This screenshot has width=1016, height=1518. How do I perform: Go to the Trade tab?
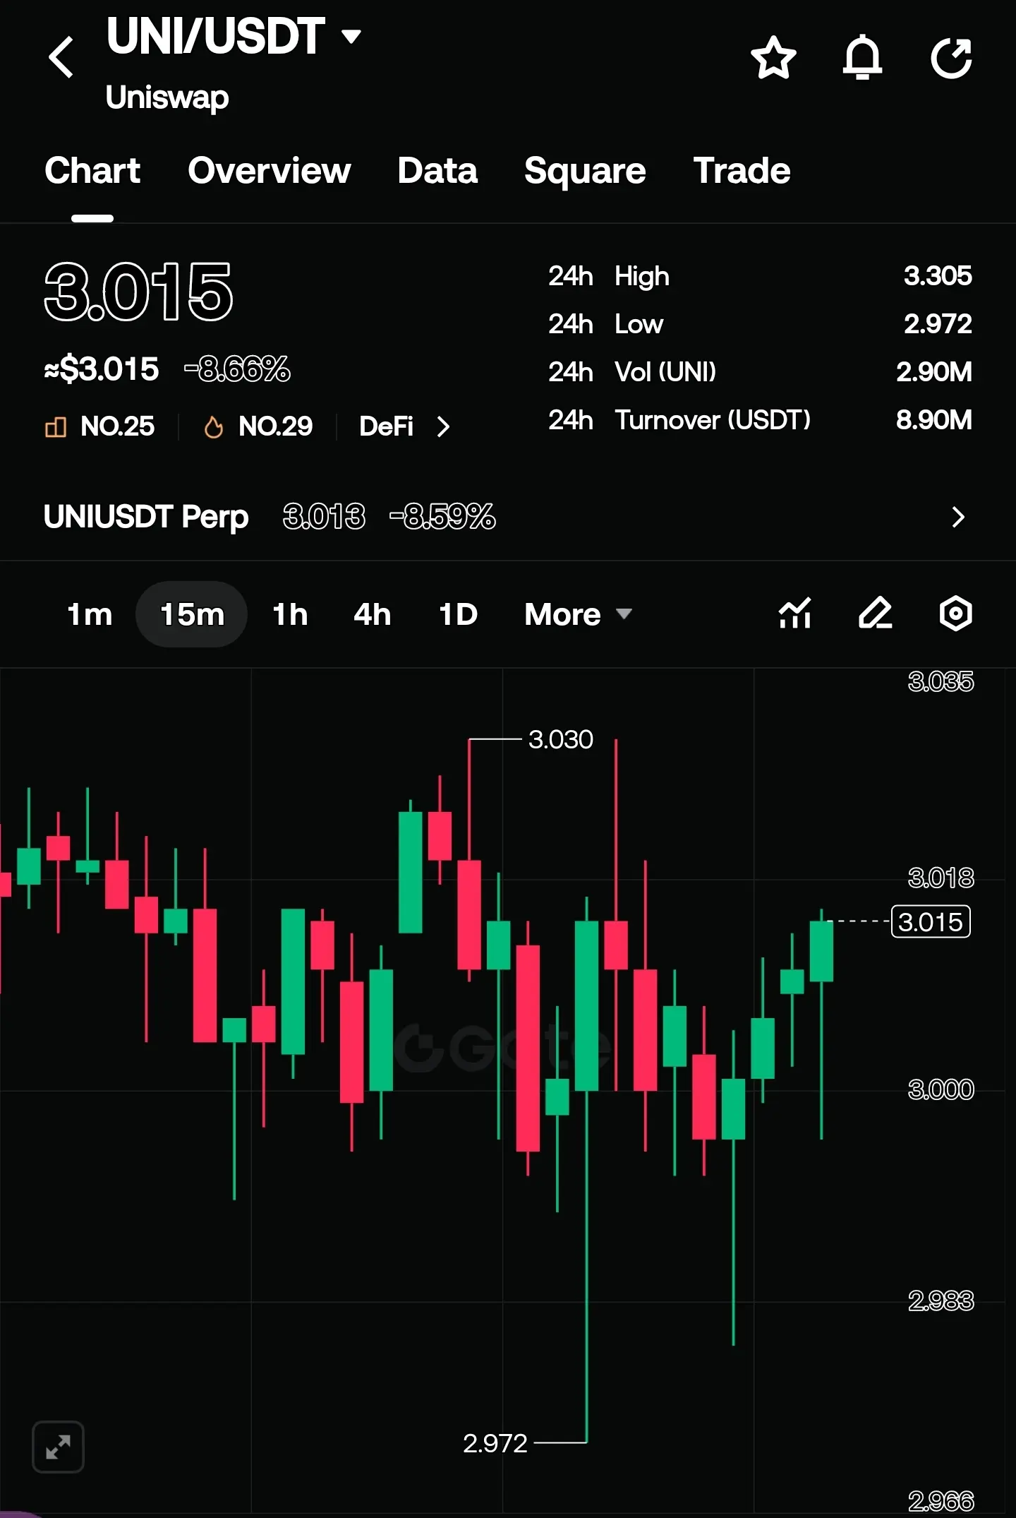point(742,171)
